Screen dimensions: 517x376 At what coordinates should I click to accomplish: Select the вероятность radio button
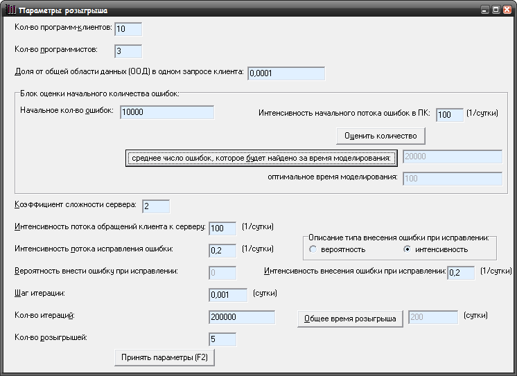pyautogui.click(x=313, y=249)
